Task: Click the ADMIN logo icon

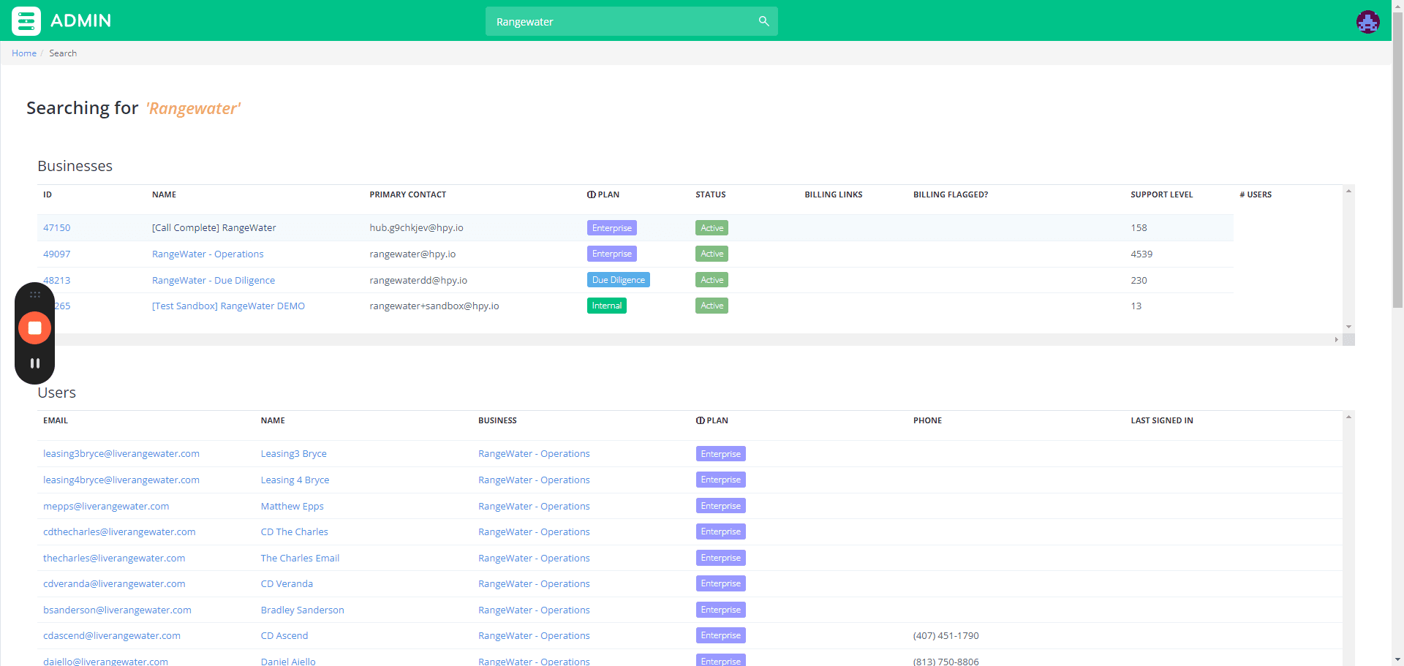Action: click(26, 21)
